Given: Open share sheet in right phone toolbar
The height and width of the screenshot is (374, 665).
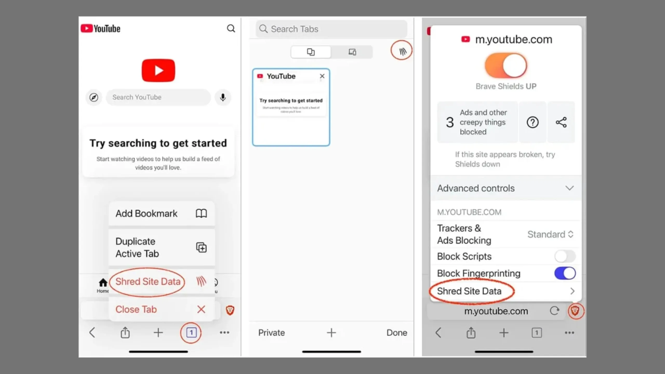Looking at the screenshot, I should 471,332.
